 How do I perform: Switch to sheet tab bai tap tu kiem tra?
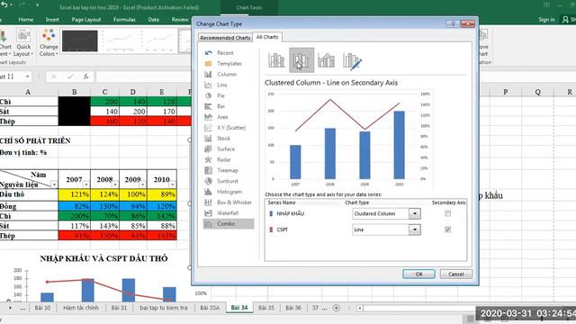pos(164,308)
